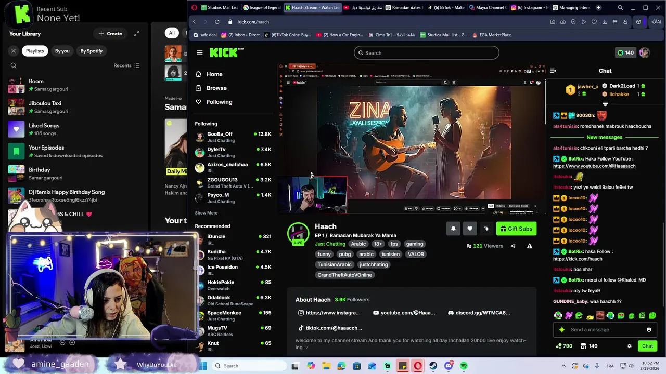Open the browser AI button

[x=656, y=22]
